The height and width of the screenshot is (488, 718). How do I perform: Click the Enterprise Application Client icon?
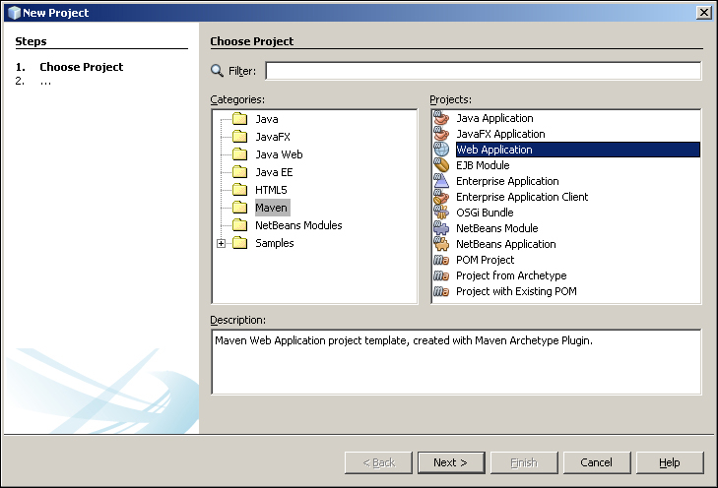(x=441, y=197)
